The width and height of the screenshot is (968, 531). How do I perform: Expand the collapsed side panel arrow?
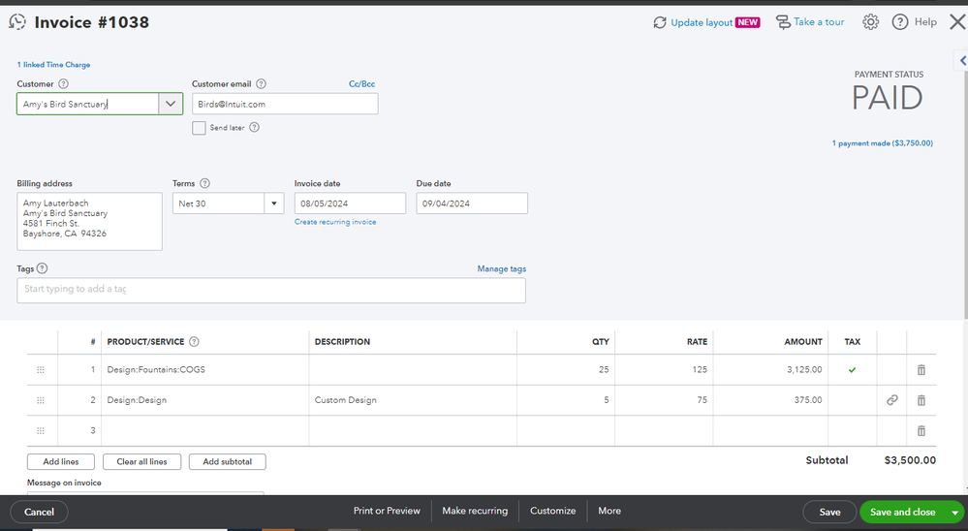pyautogui.click(x=962, y=60)
